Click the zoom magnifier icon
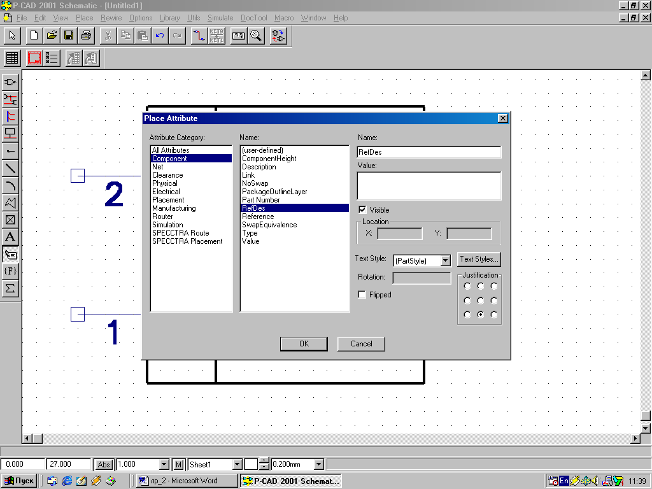The image size is (652, 489). (x=256, y=36)
